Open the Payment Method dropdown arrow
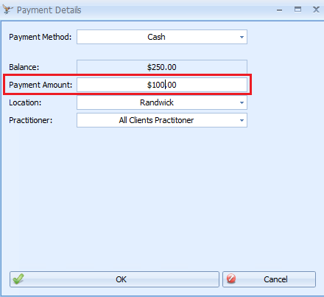This screenshot has height=297, width=324. (242, 37)
